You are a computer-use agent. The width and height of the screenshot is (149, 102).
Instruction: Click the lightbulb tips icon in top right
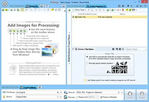[x=128, y=6]
